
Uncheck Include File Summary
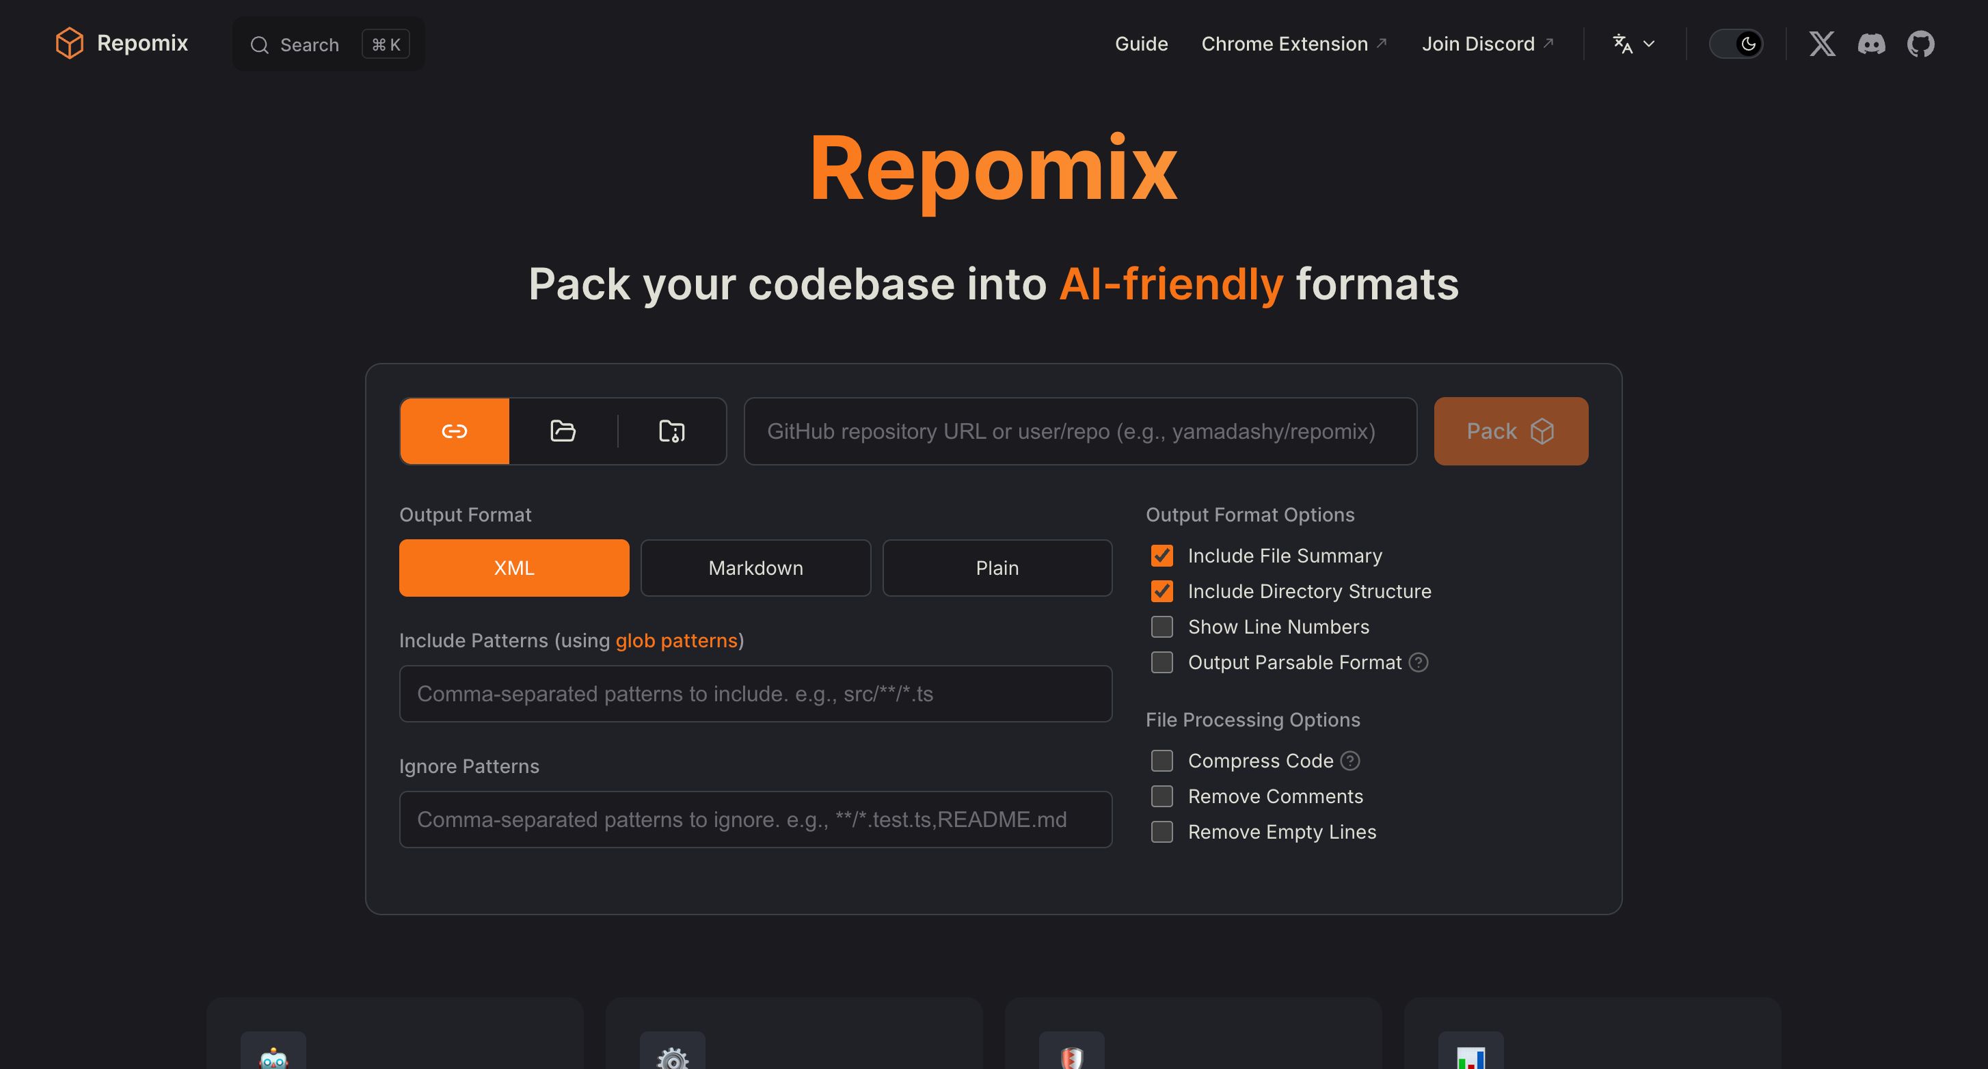click(x=1161, y=556)
